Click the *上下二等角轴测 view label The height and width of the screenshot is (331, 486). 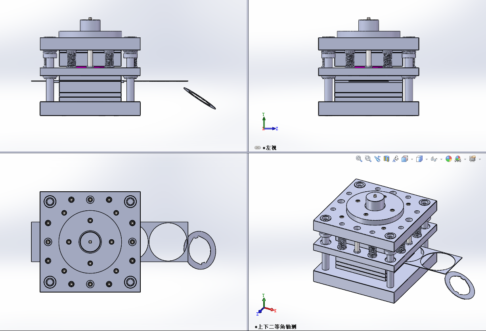275,327
